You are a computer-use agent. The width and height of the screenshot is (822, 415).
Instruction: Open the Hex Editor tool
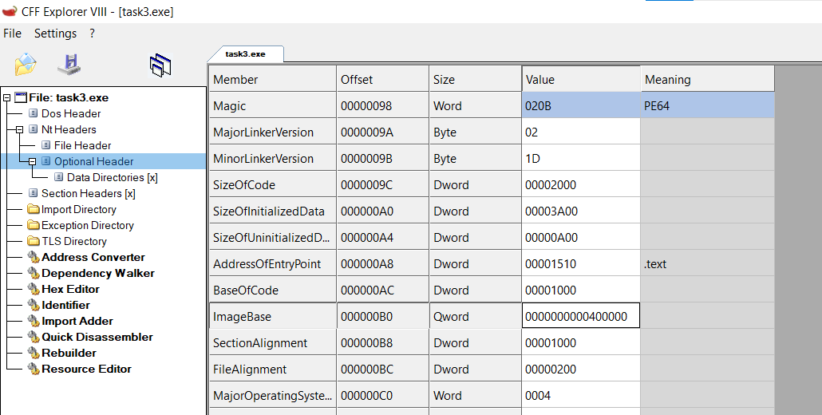(x=70, y=289)
